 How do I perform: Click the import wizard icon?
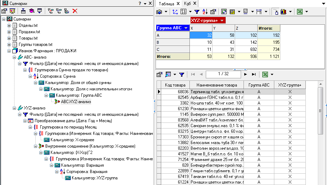[23, 11]
